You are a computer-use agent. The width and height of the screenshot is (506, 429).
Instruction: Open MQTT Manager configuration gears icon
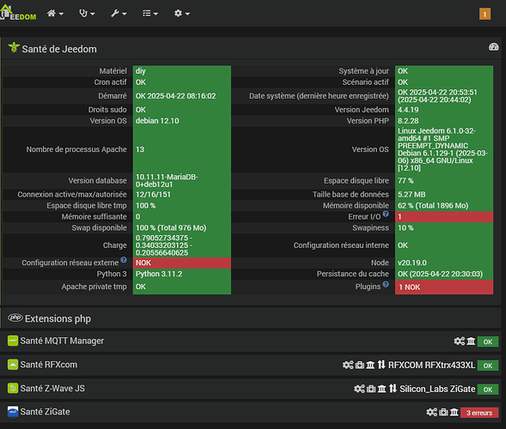coord(460,341)
